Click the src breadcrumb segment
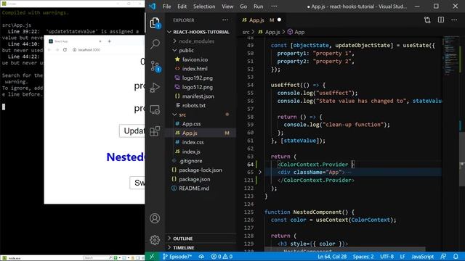 [246, 32]
